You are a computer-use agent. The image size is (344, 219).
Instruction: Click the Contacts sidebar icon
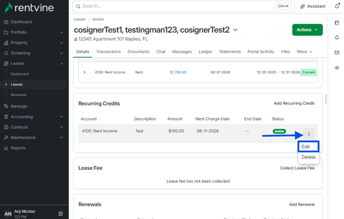(x=6, y=127)
